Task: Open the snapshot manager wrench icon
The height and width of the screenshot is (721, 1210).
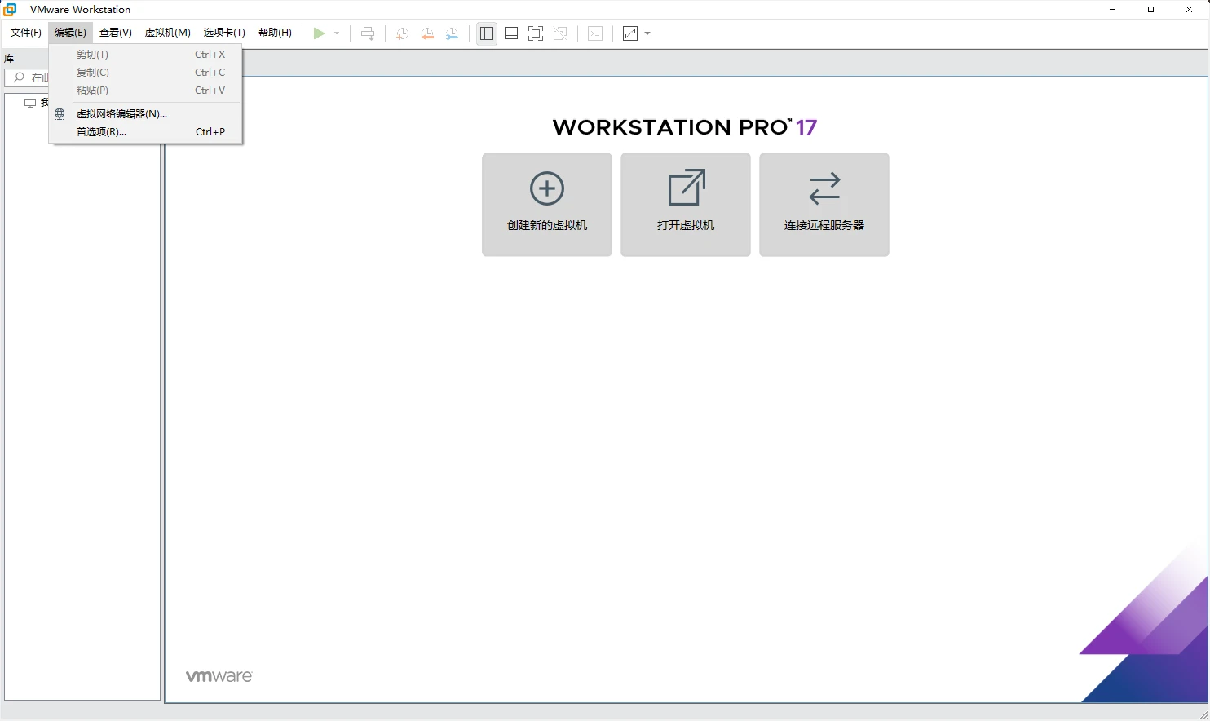Action: point(452,33)
